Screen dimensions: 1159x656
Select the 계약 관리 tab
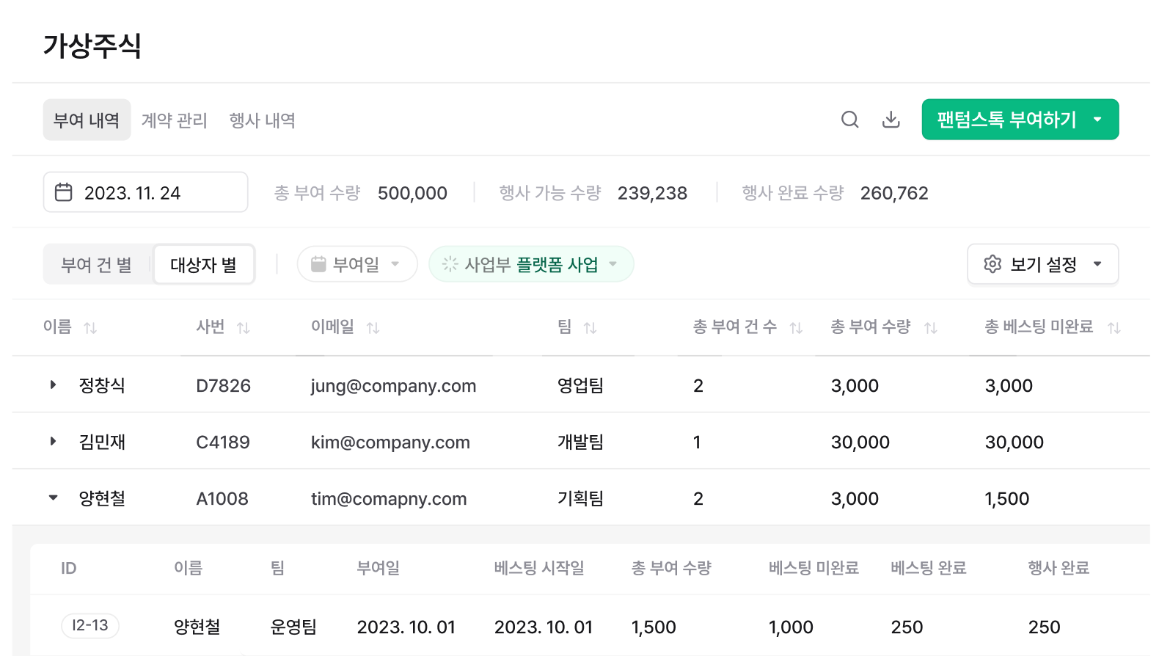[175, 120]
